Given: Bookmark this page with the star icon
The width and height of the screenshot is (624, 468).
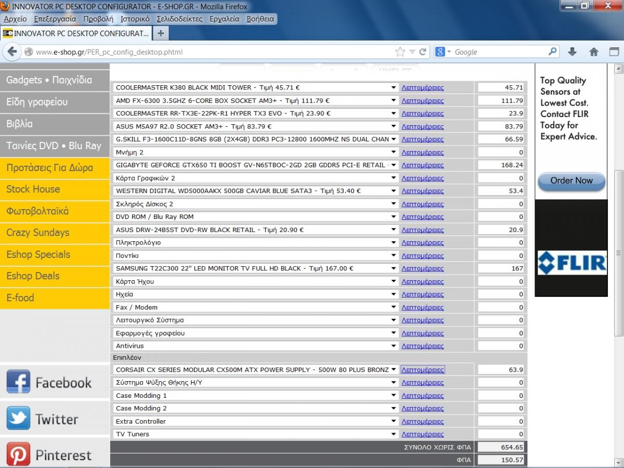Looking at the screenshot, I should click(x=399, y=52).
